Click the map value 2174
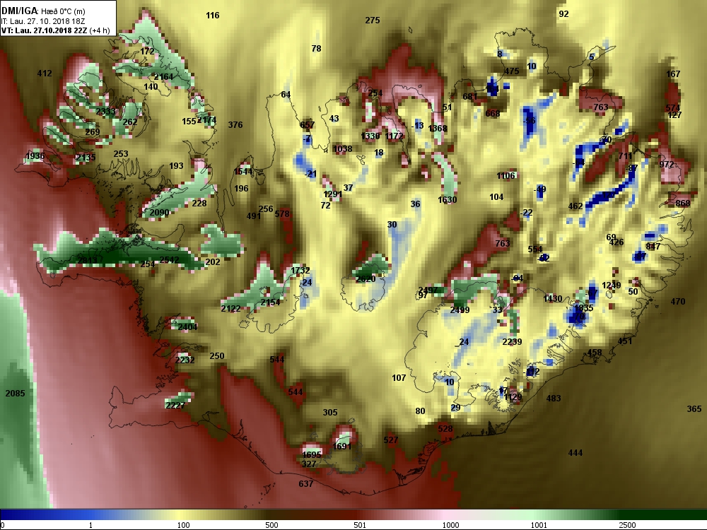Screen dimensions: 707x530 [x=207, y=120]
